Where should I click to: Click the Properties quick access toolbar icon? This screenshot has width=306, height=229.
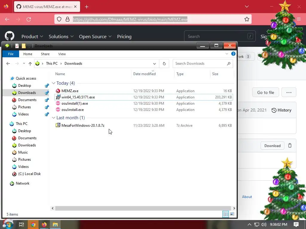(17, 46)
